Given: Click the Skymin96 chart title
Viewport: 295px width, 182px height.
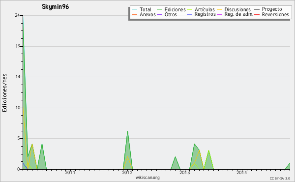Looking at the screenshot, I should point(55,7).
